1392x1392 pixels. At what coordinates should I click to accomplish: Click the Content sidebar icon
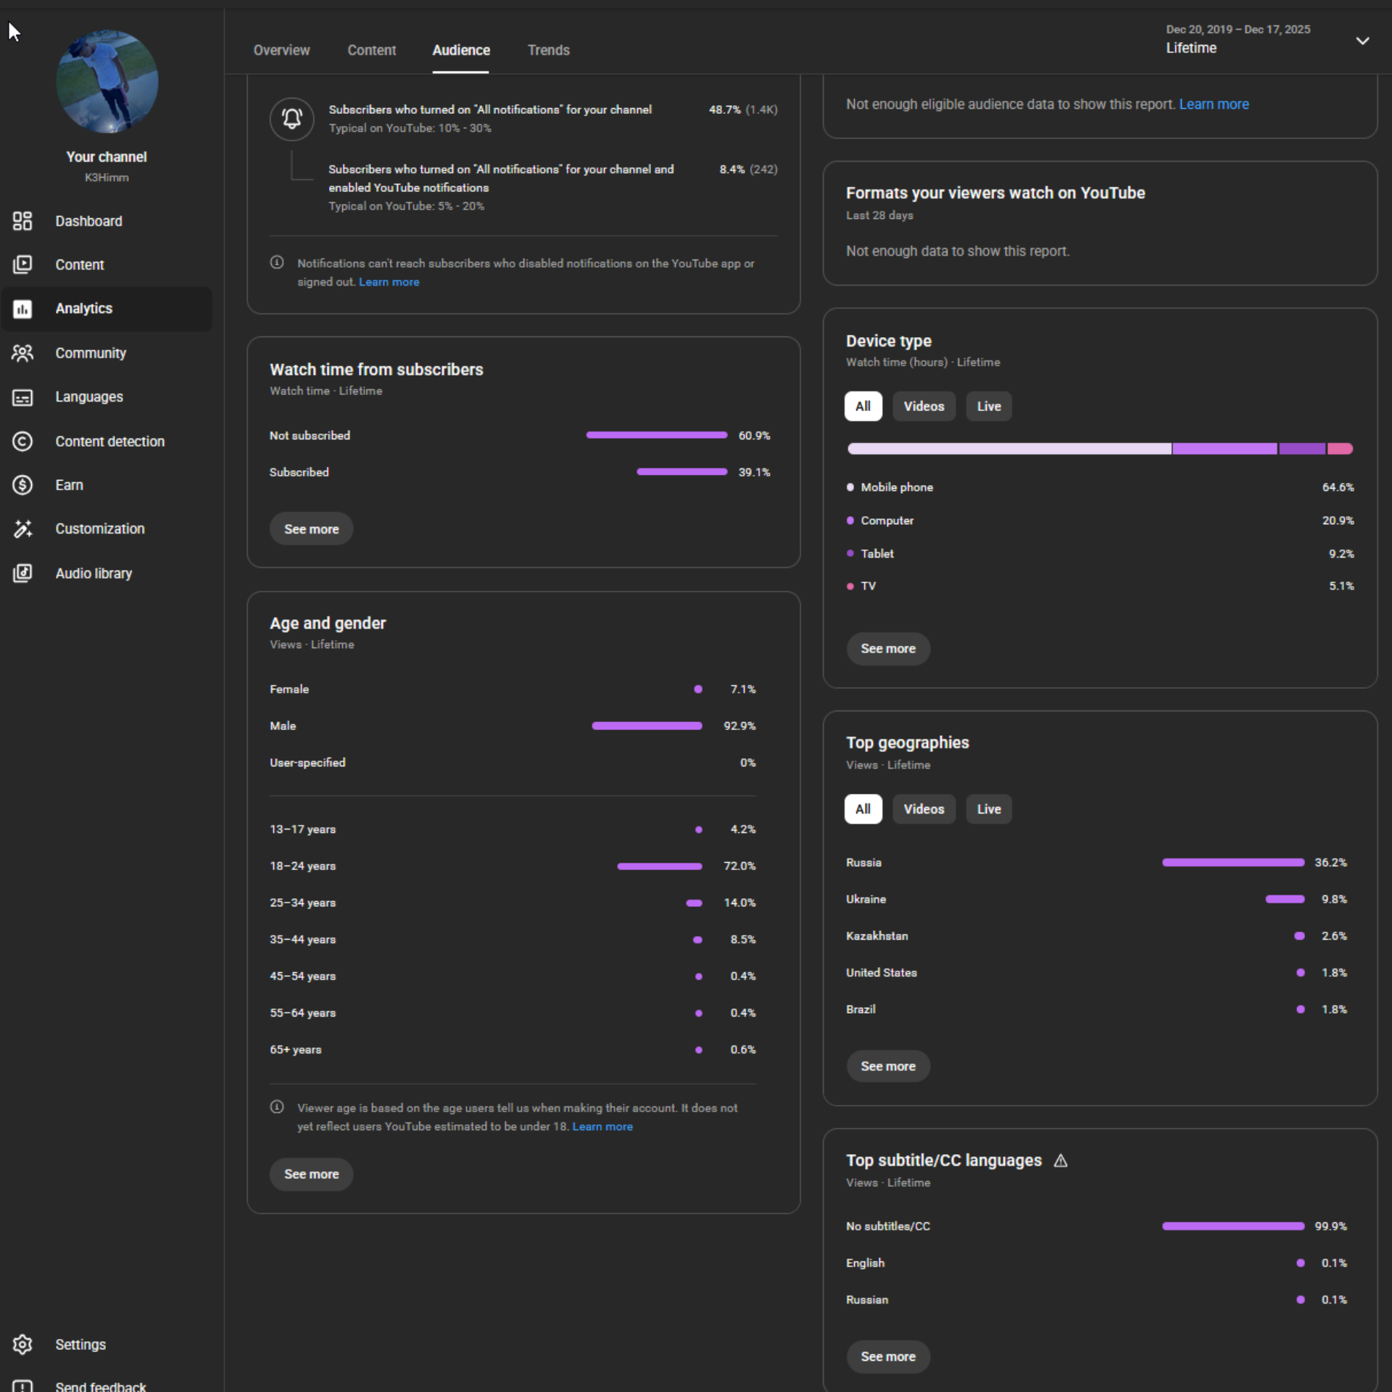point(22,265)
